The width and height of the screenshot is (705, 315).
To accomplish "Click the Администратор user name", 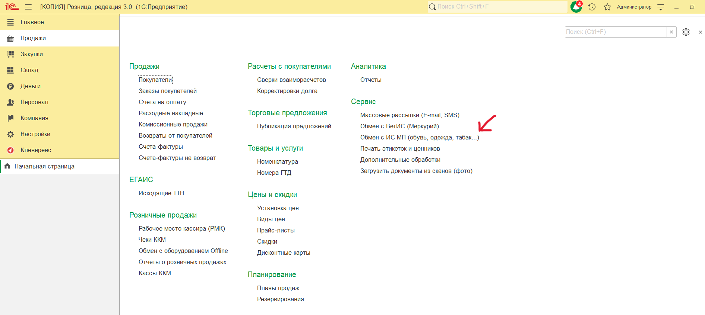I will pyautogui.click(x=634, y=7).
